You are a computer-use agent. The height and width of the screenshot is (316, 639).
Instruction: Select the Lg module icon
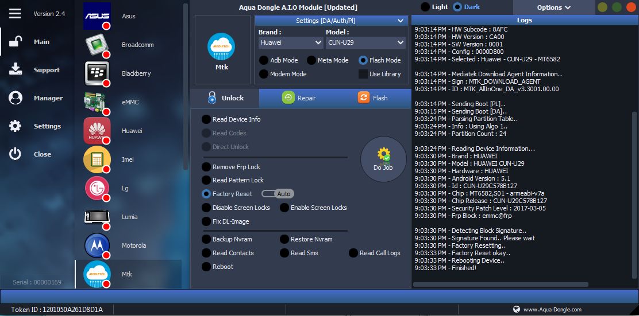pos(97,188)
